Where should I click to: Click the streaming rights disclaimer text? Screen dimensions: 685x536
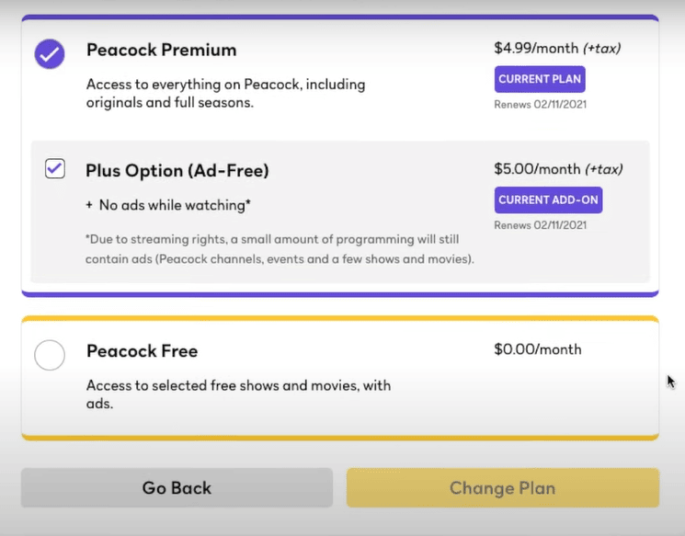pyautogui.click(x=280, y=249)
